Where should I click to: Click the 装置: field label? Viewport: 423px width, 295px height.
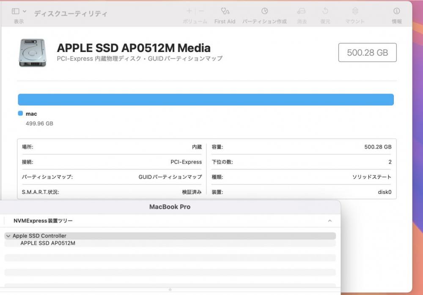click(217, 192)
